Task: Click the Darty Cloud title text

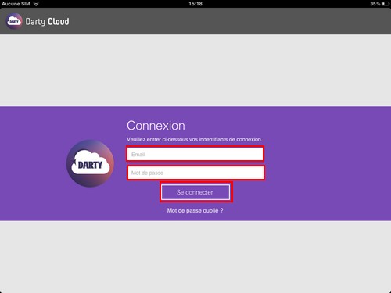Action: [47, 21]
